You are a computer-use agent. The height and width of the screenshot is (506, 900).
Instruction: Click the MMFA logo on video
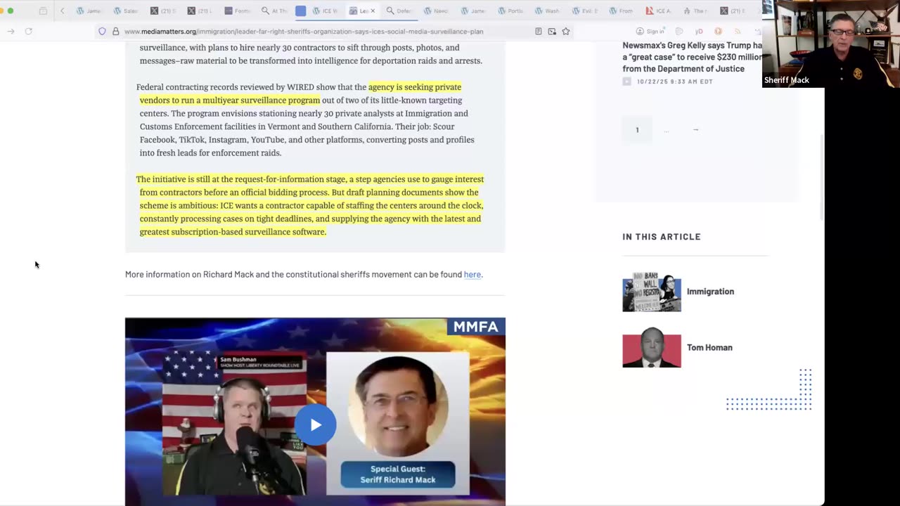(x=476, y=327)
